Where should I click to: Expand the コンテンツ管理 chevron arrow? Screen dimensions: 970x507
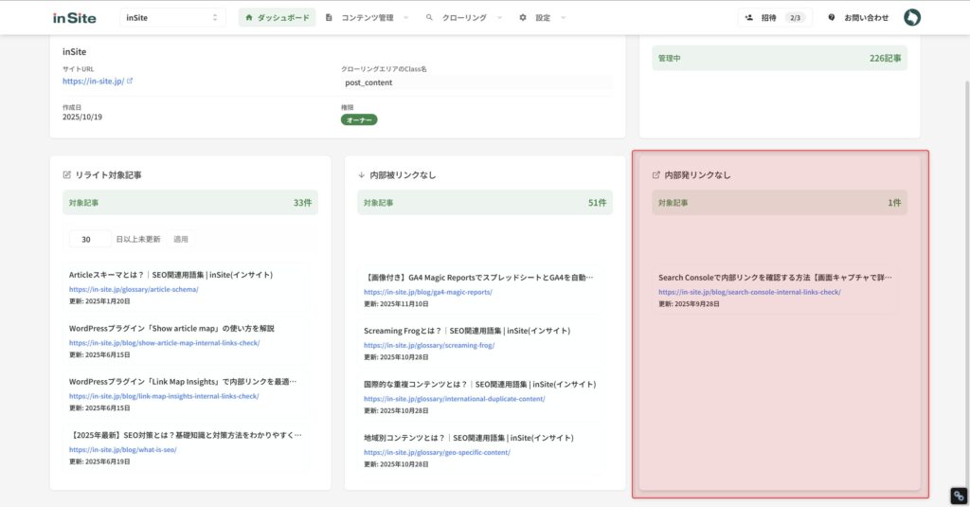(405, 18)
